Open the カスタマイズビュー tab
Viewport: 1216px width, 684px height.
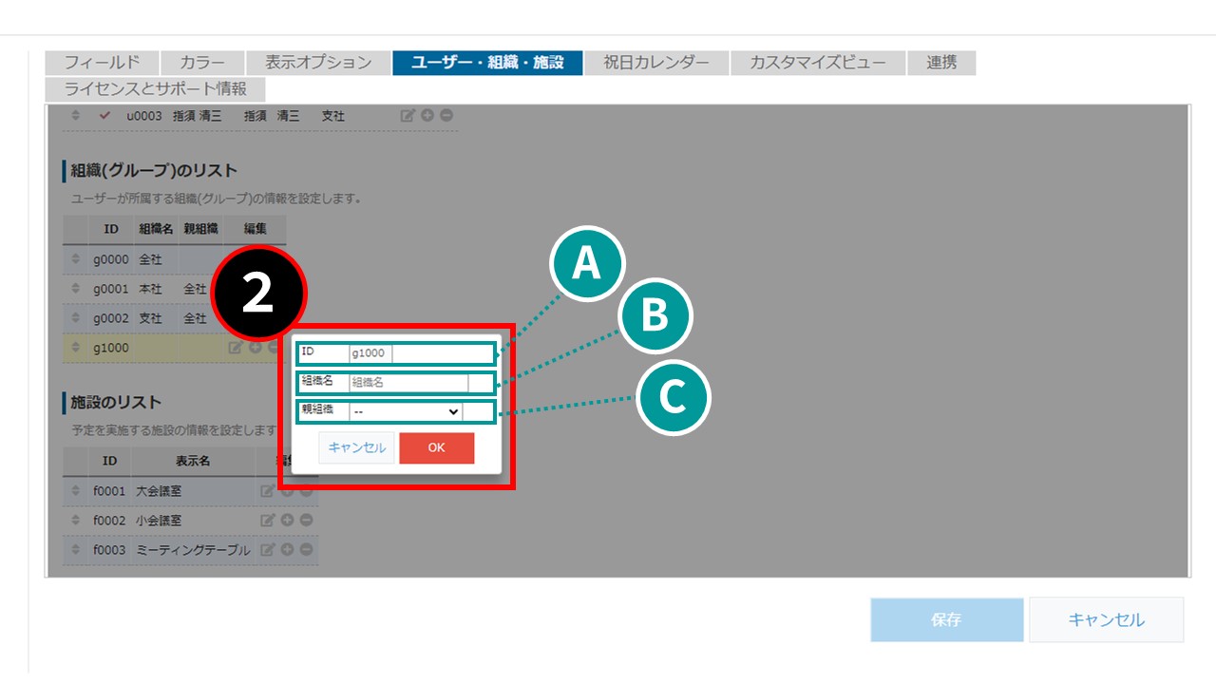(x=817, y=63)
